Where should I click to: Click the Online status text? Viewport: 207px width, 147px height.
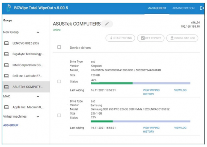(57, 30)
